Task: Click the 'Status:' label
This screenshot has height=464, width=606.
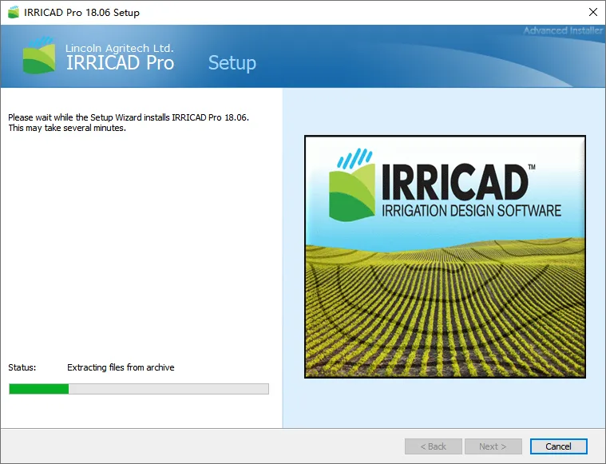Action: (x=22, y=367)
